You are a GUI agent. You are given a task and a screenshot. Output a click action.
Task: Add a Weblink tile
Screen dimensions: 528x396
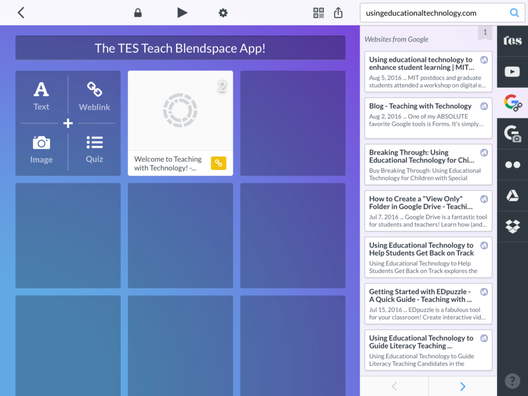pos(94,96)
